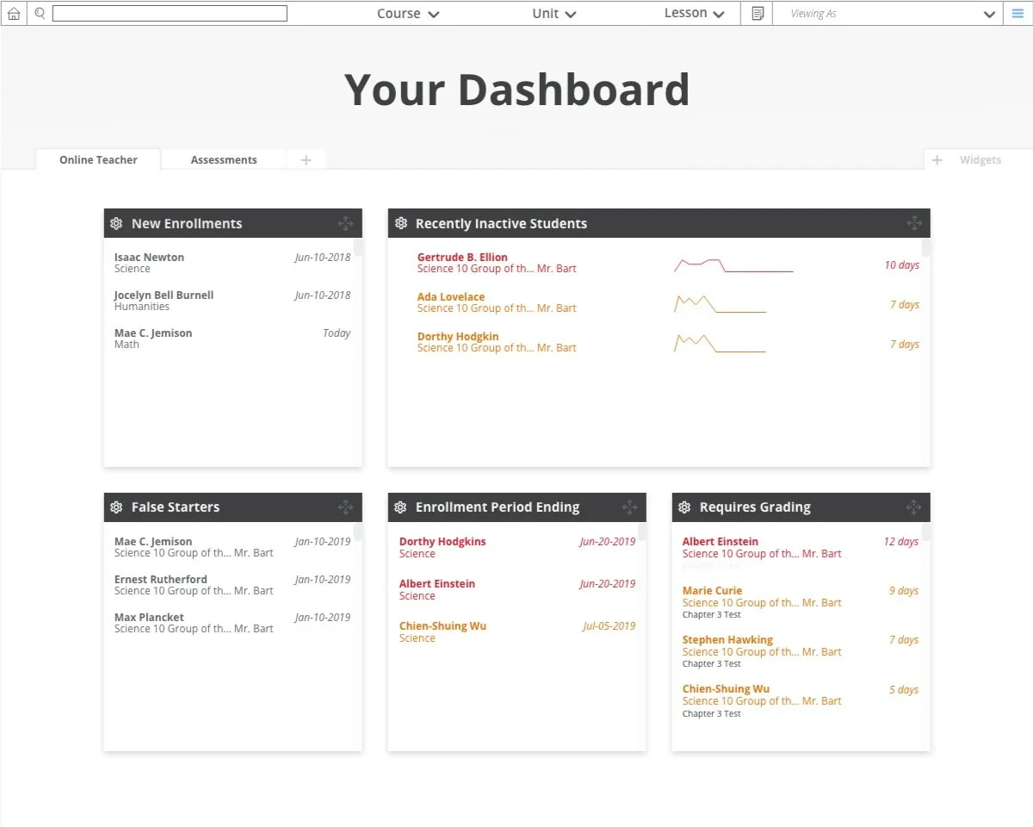Open Albert Einstein enrollment ending entry

516,589
